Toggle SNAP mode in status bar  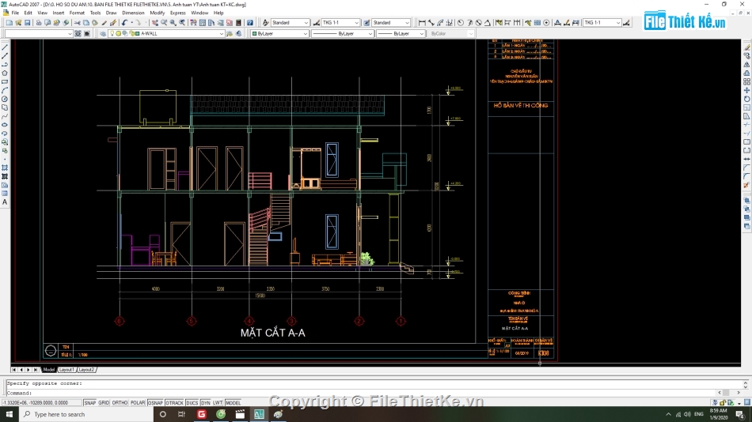point(89,403)
